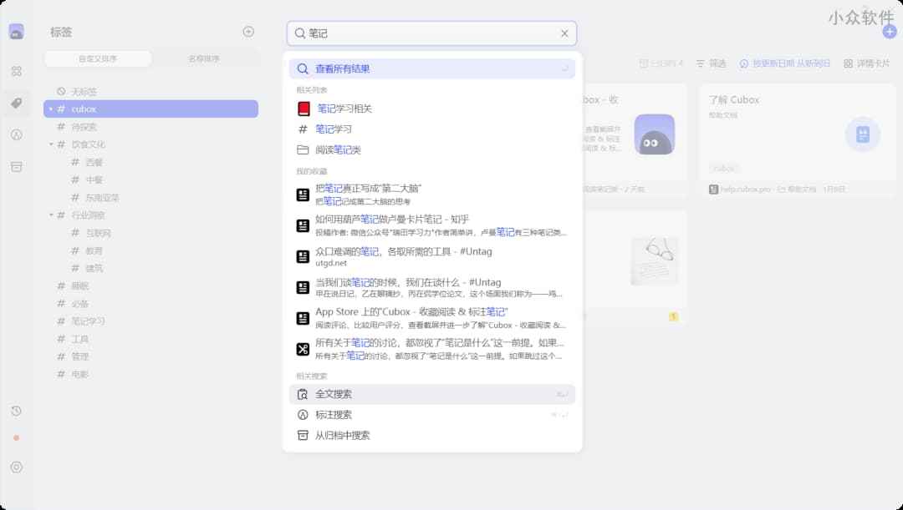Choose 标注搜索 search option
903x510 pixels.
coord(432,415)
